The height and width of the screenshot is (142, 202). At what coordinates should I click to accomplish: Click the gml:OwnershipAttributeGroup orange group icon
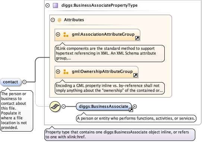[x=66, y=72]
